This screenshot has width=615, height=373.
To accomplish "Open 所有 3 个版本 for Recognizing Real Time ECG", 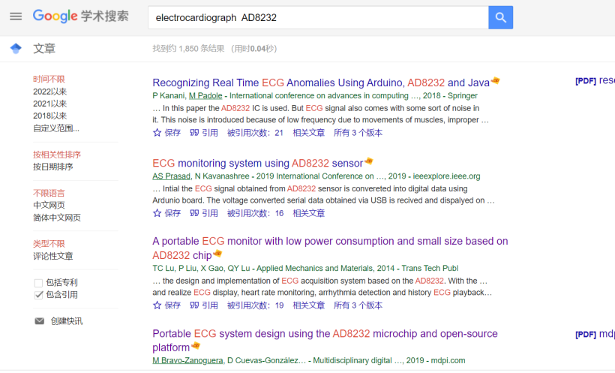I will (358, 133).
